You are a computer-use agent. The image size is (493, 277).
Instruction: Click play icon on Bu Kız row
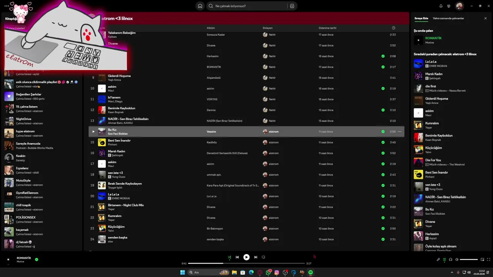pyautogui.click(x=93, y=132)
